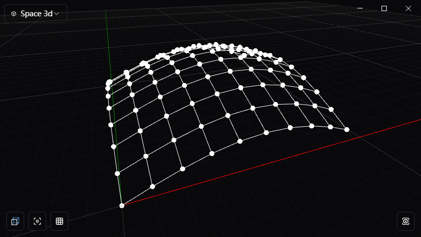This screenshot has width=421, height=237.
Task: Toggle the 3D perspective cube view
Action: pos(15,221)
